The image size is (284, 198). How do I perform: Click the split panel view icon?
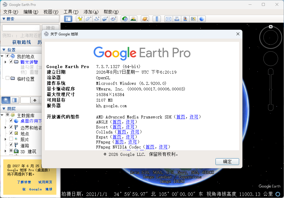click(x=14, y=100)
